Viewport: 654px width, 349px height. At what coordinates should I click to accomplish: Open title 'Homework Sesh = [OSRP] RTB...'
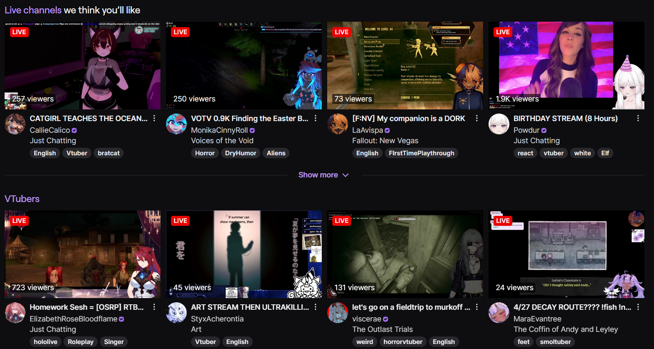point(87,307)
